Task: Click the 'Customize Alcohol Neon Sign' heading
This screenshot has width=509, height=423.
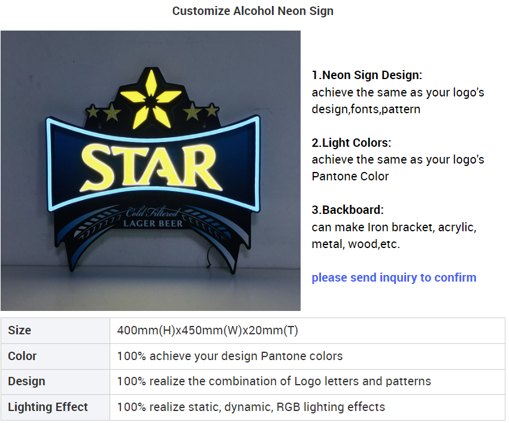Action: pos(253,11)
